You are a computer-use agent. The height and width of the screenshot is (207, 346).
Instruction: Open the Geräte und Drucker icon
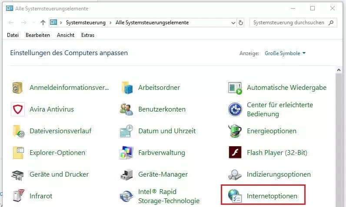click(18, 175)
